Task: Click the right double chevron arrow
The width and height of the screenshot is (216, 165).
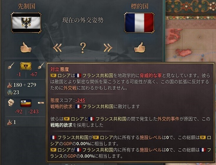Action: point(108,48)
